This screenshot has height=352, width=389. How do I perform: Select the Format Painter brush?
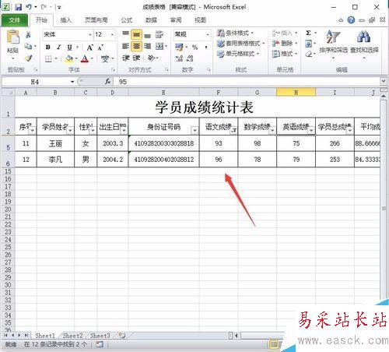pos(28,58)
